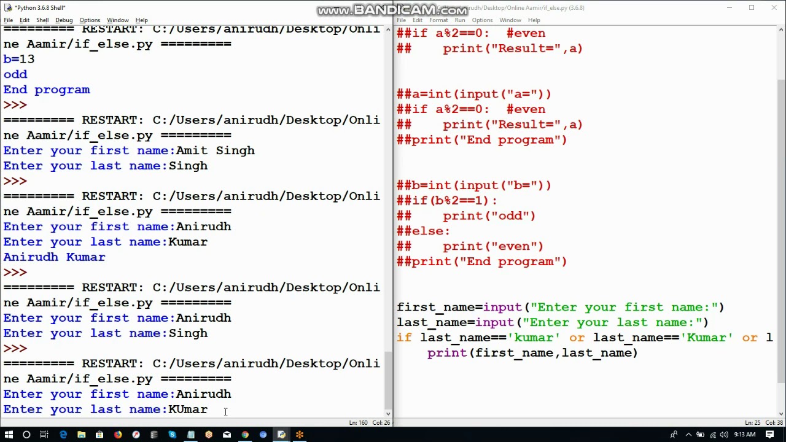Open Wi-Fi network settings in tray
Screen dimensions: 786x442
(x=712, y=435)
